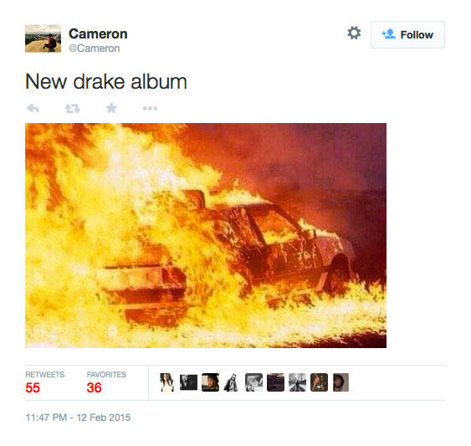
Task: Open the three-dots more options menu
Action: click(151, 109)
